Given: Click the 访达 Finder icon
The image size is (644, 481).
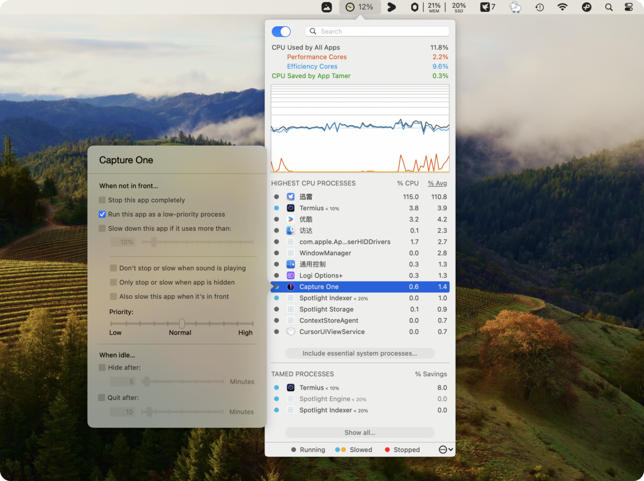Looking at the screenshot, I should point(290,231).
